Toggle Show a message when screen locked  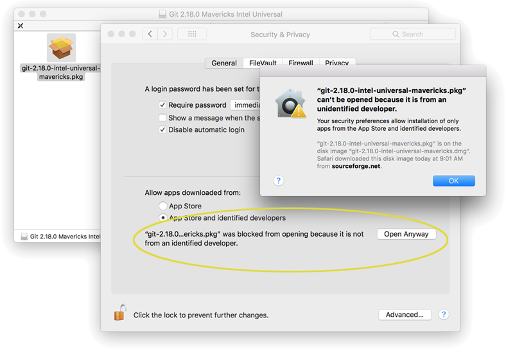coord(162,118)
